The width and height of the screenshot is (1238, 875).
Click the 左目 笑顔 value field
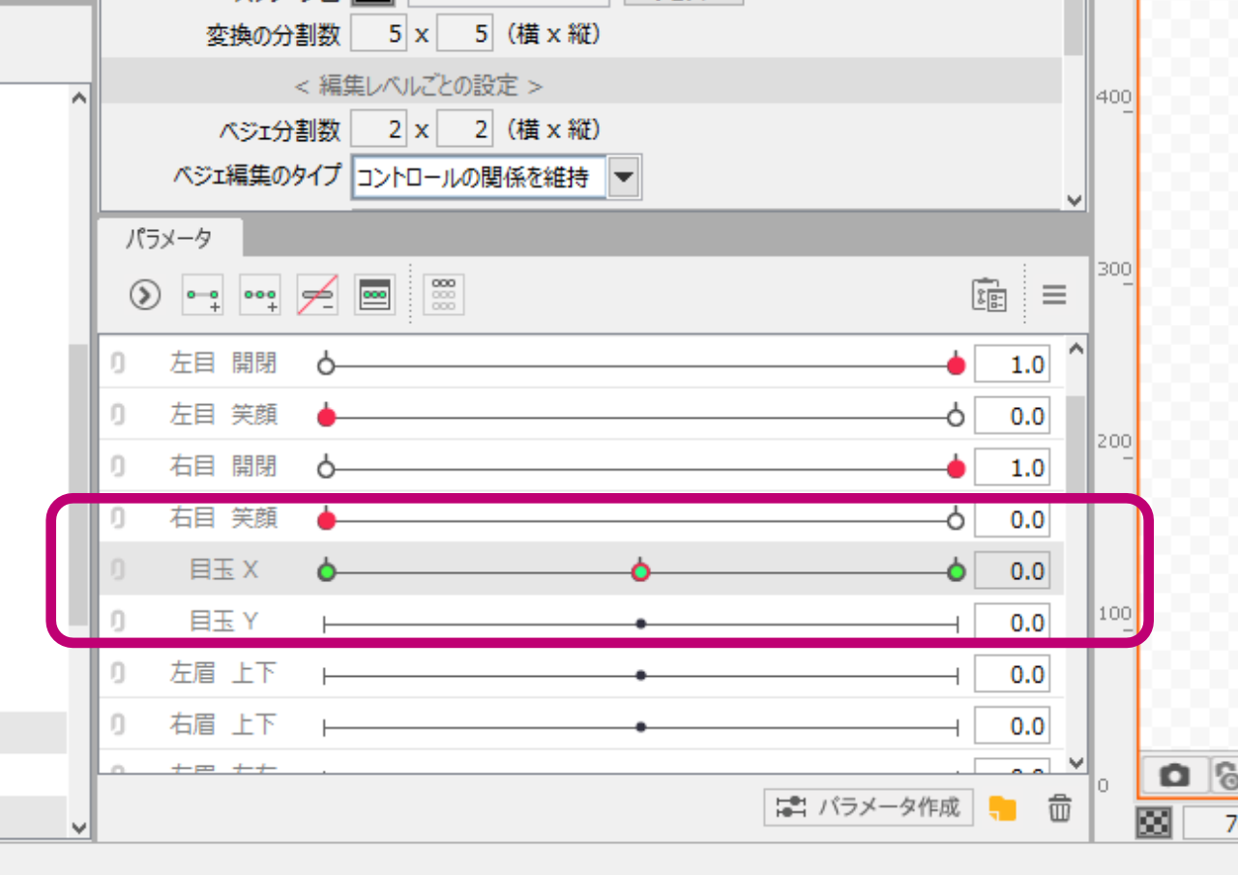tap(1013, 417)
